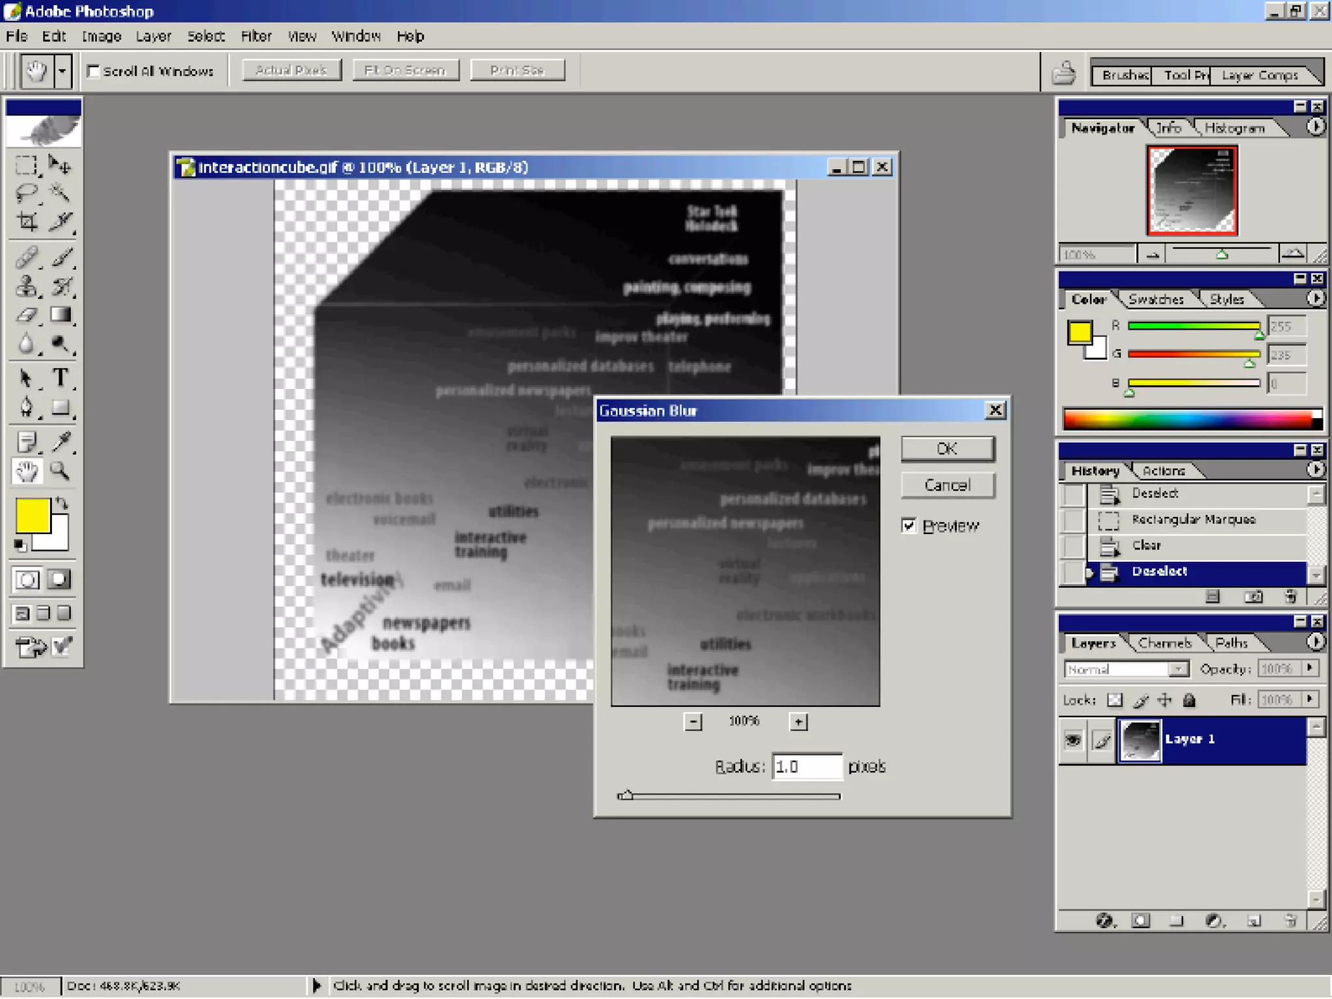Select the Eraser tool
This screenshot has height=999, width=1332.
point(27,315)
